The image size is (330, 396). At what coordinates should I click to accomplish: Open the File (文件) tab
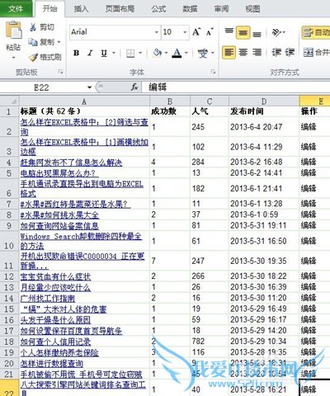[16, 9]
